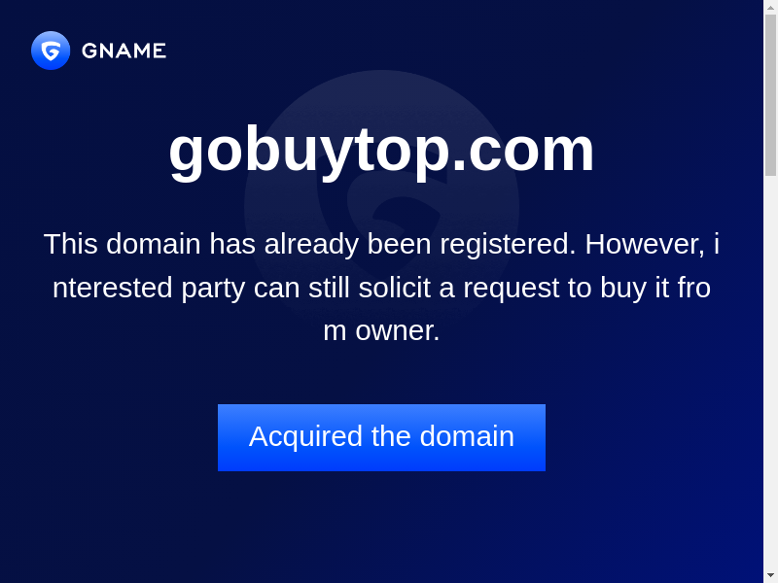Click the word 'request' in the paragraph
Screen dimensions: 778x583
tap(512, 289)
